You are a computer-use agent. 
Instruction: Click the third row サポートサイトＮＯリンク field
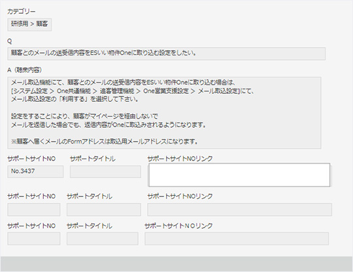(237, 239)
